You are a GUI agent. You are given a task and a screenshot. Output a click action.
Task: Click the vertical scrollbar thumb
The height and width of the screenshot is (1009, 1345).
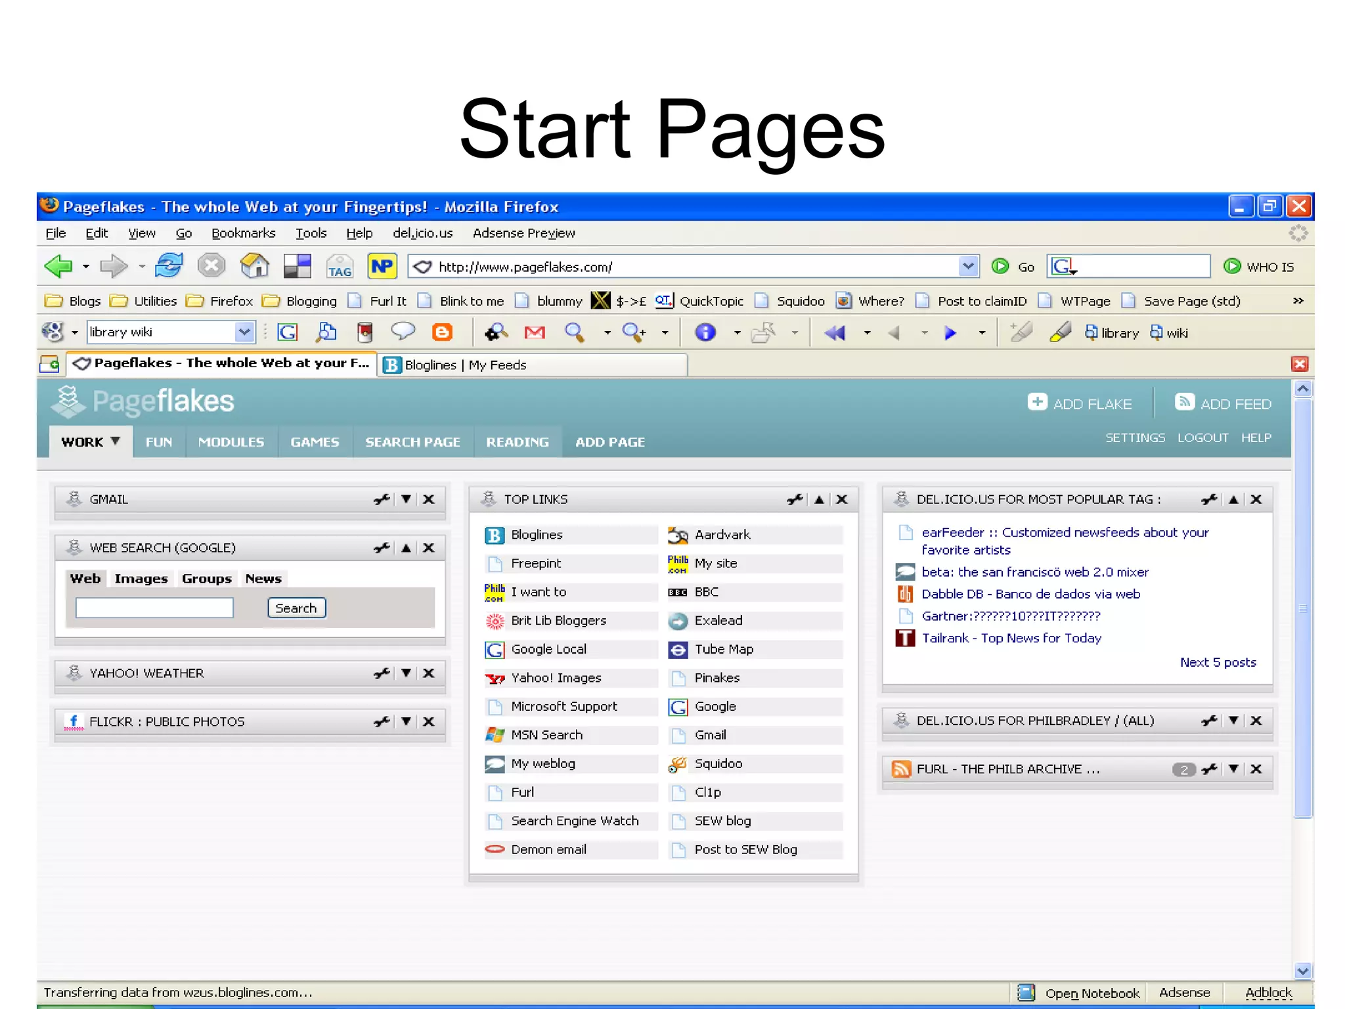point(1303,608)
